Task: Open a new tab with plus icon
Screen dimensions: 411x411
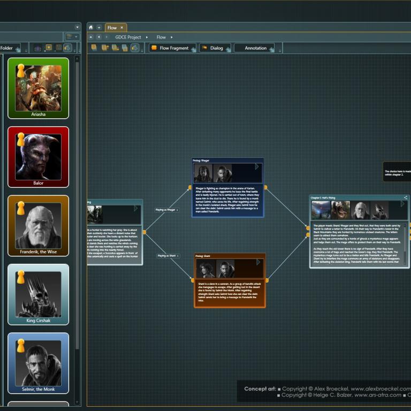Action: (99, 27)
